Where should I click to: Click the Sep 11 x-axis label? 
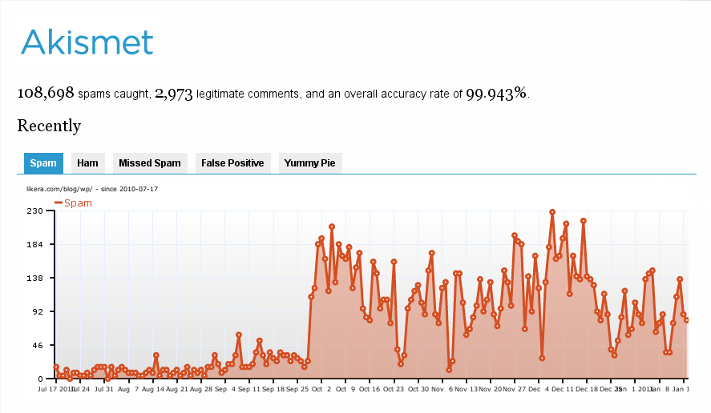pos(249,389)
